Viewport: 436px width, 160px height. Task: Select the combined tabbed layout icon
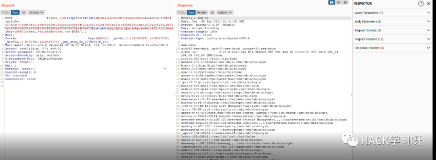(x=345, y=2)
